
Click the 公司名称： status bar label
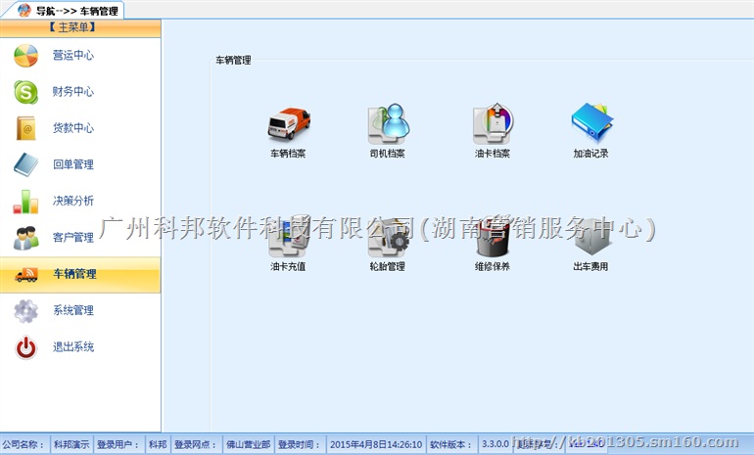[x=23, y=444]
